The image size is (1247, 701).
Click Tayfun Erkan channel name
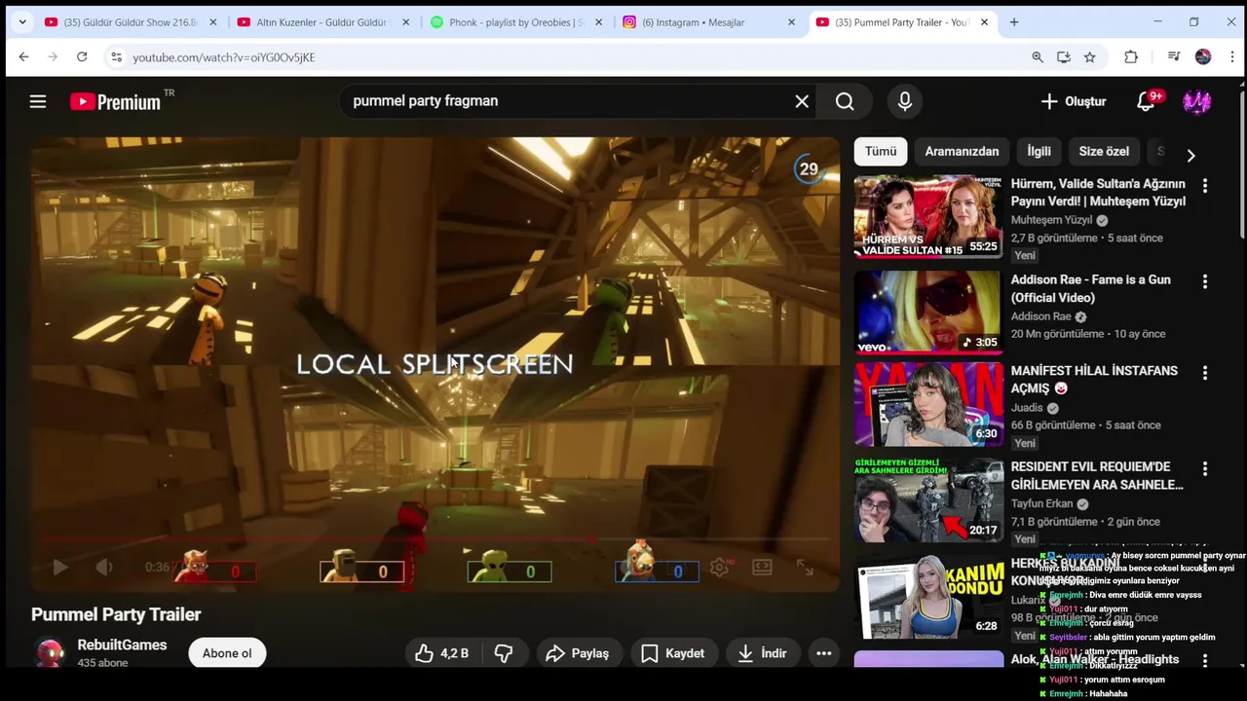(x=1041, y=503)
